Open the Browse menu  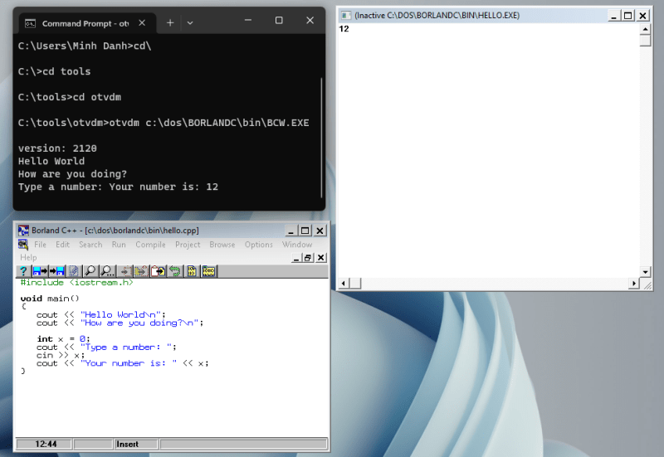(x=222, y=245)
